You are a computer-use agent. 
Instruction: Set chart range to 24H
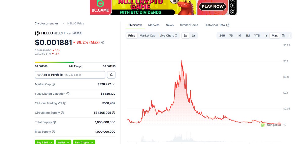[x=222, y=35]
